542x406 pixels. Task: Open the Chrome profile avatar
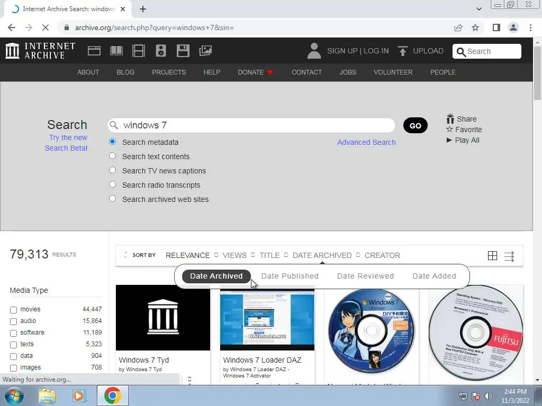click(513, 27)
